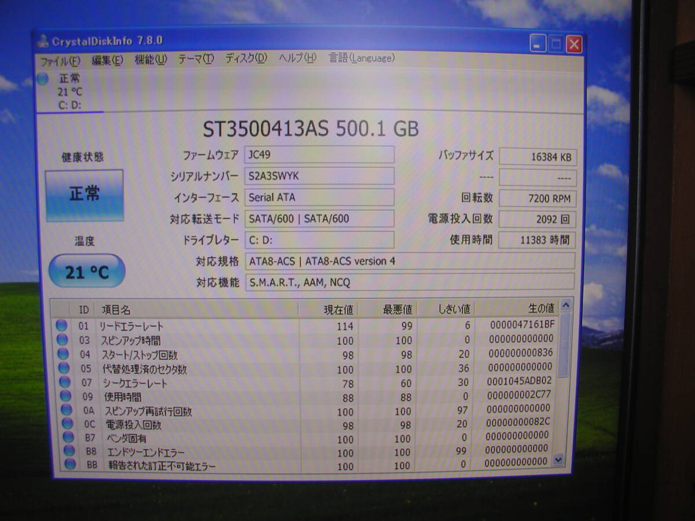The width and height of the screenshot is (695, 521).
Task: Open the テーマ(T) menu
Action: coord(195,58)
